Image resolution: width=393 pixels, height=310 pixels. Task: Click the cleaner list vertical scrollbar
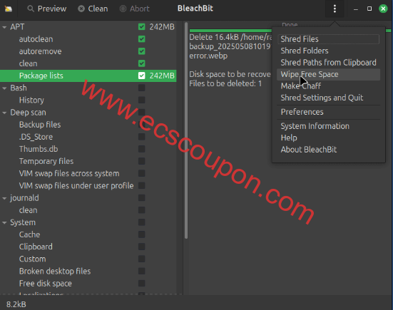pyautogui.click(x=186, y=130)
